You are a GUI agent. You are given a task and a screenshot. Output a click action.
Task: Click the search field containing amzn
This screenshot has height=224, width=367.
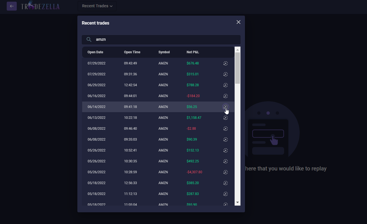(165, 40)
